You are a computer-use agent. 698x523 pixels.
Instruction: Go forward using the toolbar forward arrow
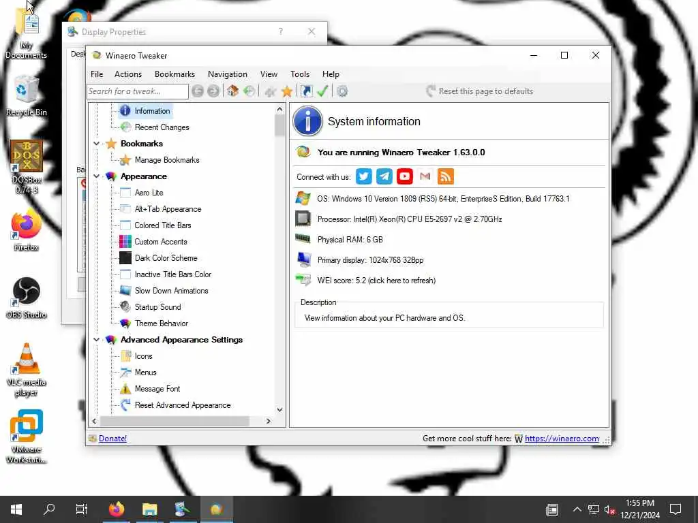(213, 91)
